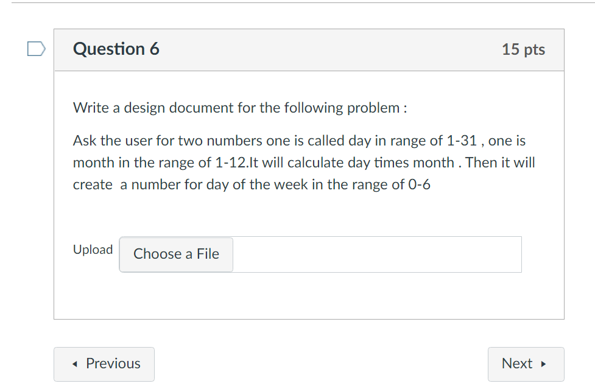Click the empty file name upload field

coord(376,254)
